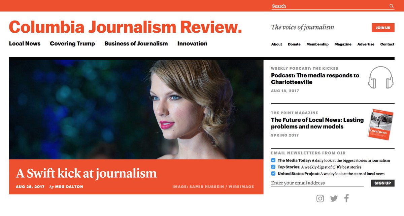Untick The Media Today newsletter checkbox
This screenshot has width=404, height=216.
point(273,160)
